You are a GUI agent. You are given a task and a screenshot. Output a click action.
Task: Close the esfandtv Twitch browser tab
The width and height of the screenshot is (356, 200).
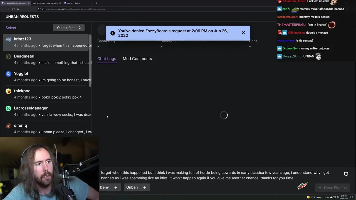91,3
